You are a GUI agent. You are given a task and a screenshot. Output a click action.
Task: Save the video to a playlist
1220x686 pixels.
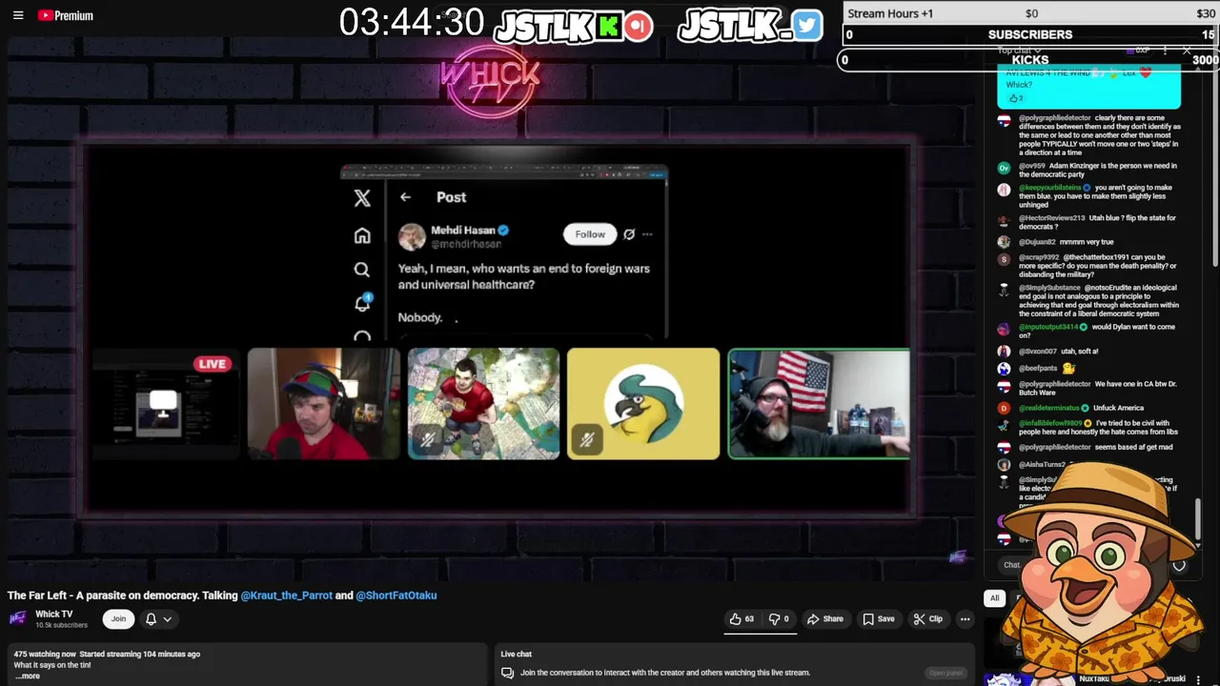coord(878,619)
